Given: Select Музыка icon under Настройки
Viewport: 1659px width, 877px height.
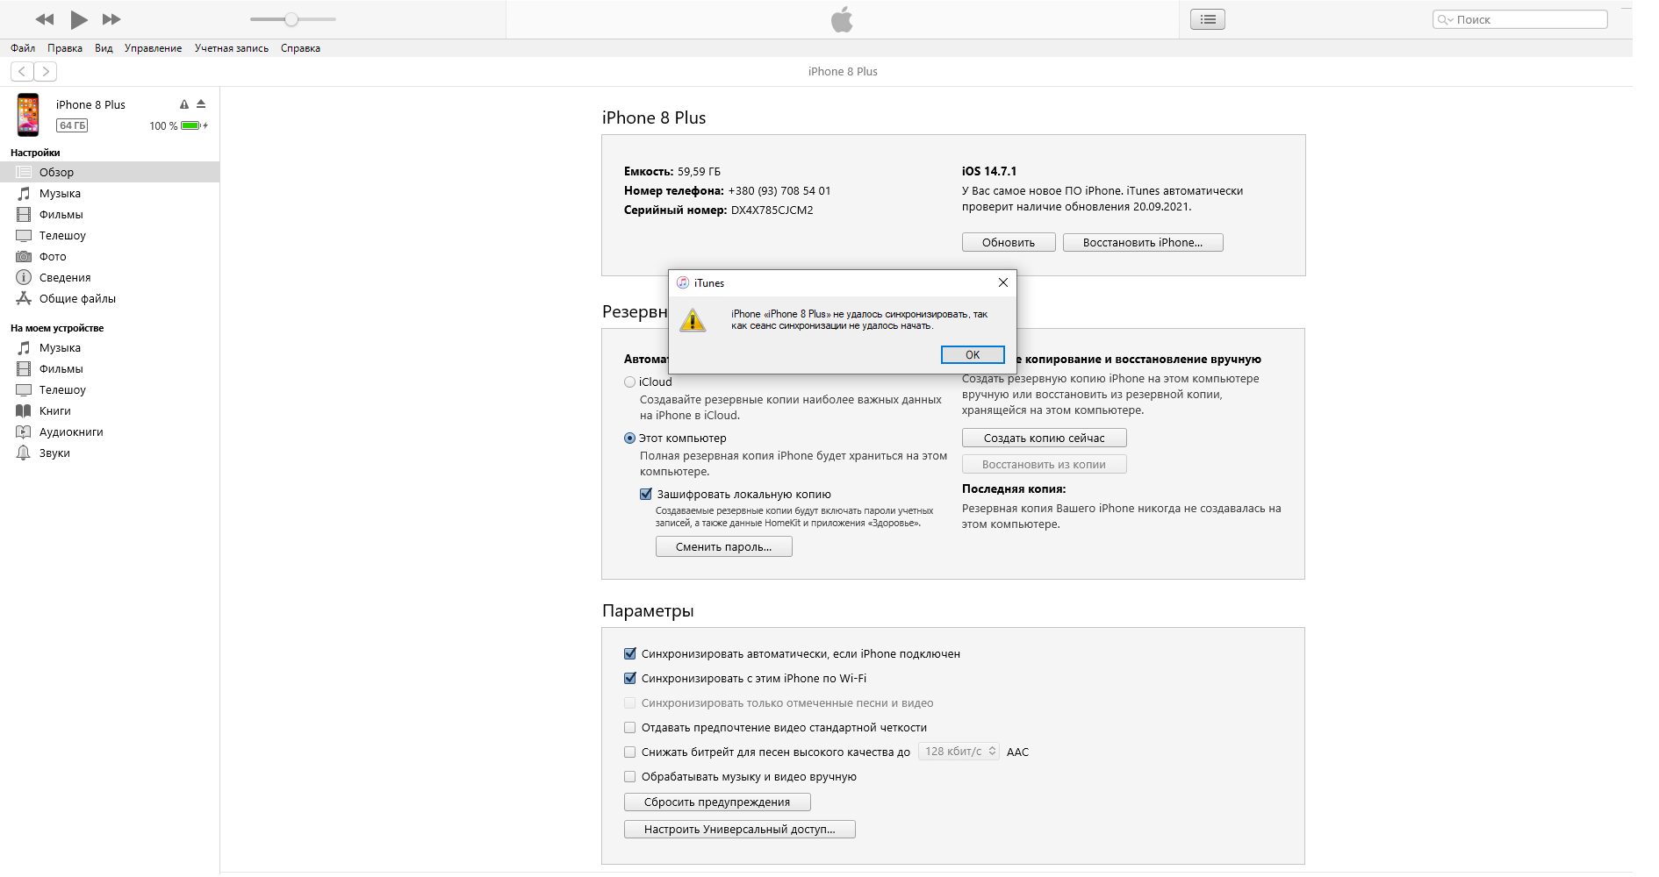Looking at the screenshot, I should 24,193.
